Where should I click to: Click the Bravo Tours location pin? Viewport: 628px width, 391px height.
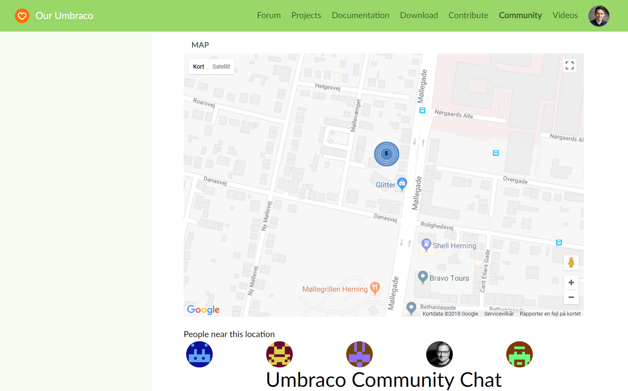[x=422, y=277]
